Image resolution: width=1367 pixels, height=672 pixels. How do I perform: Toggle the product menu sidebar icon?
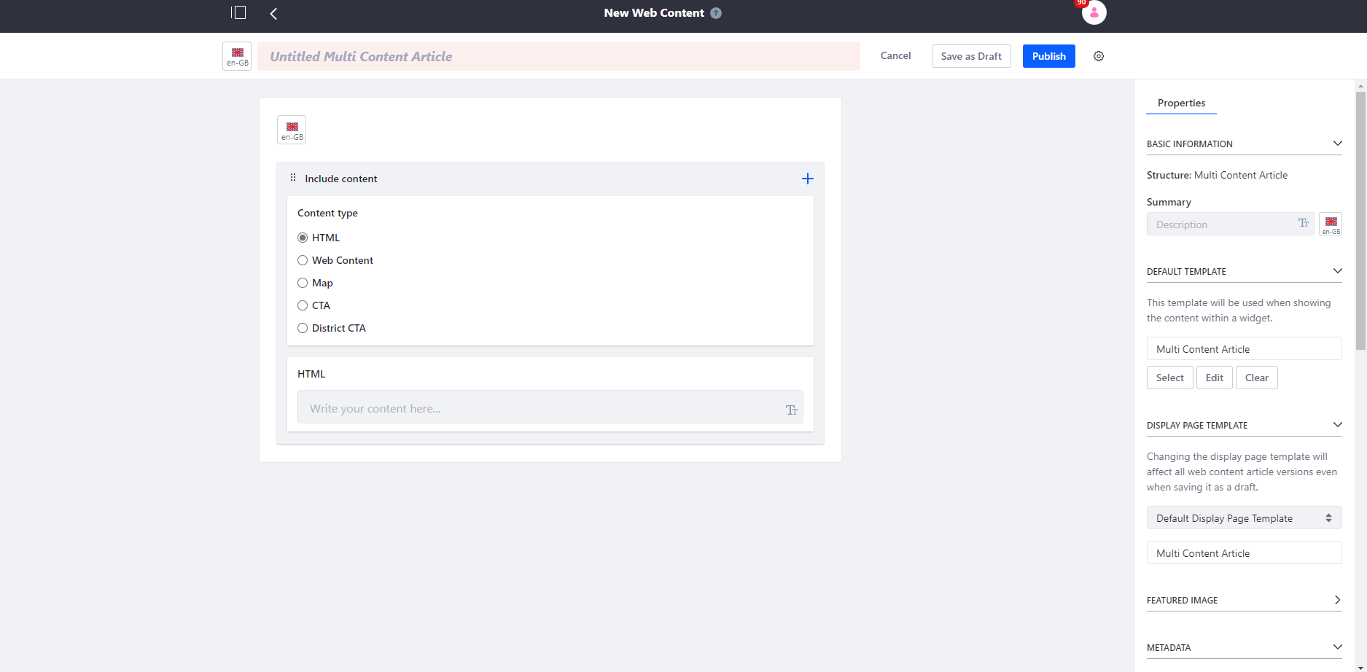[x=238, y=12]
